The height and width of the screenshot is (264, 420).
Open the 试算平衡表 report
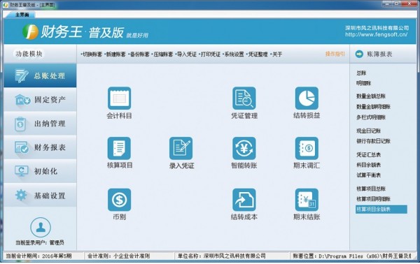point(368,175)
